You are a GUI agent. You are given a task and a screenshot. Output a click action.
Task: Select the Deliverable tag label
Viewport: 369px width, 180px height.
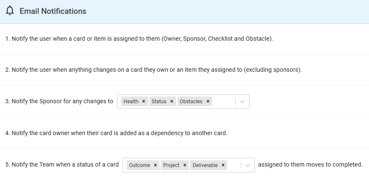[x=205, y=165]
